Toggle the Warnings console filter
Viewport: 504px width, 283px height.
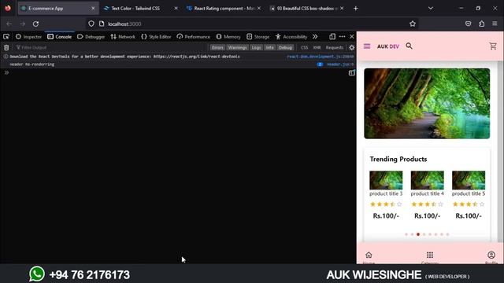tap(238, 47)
